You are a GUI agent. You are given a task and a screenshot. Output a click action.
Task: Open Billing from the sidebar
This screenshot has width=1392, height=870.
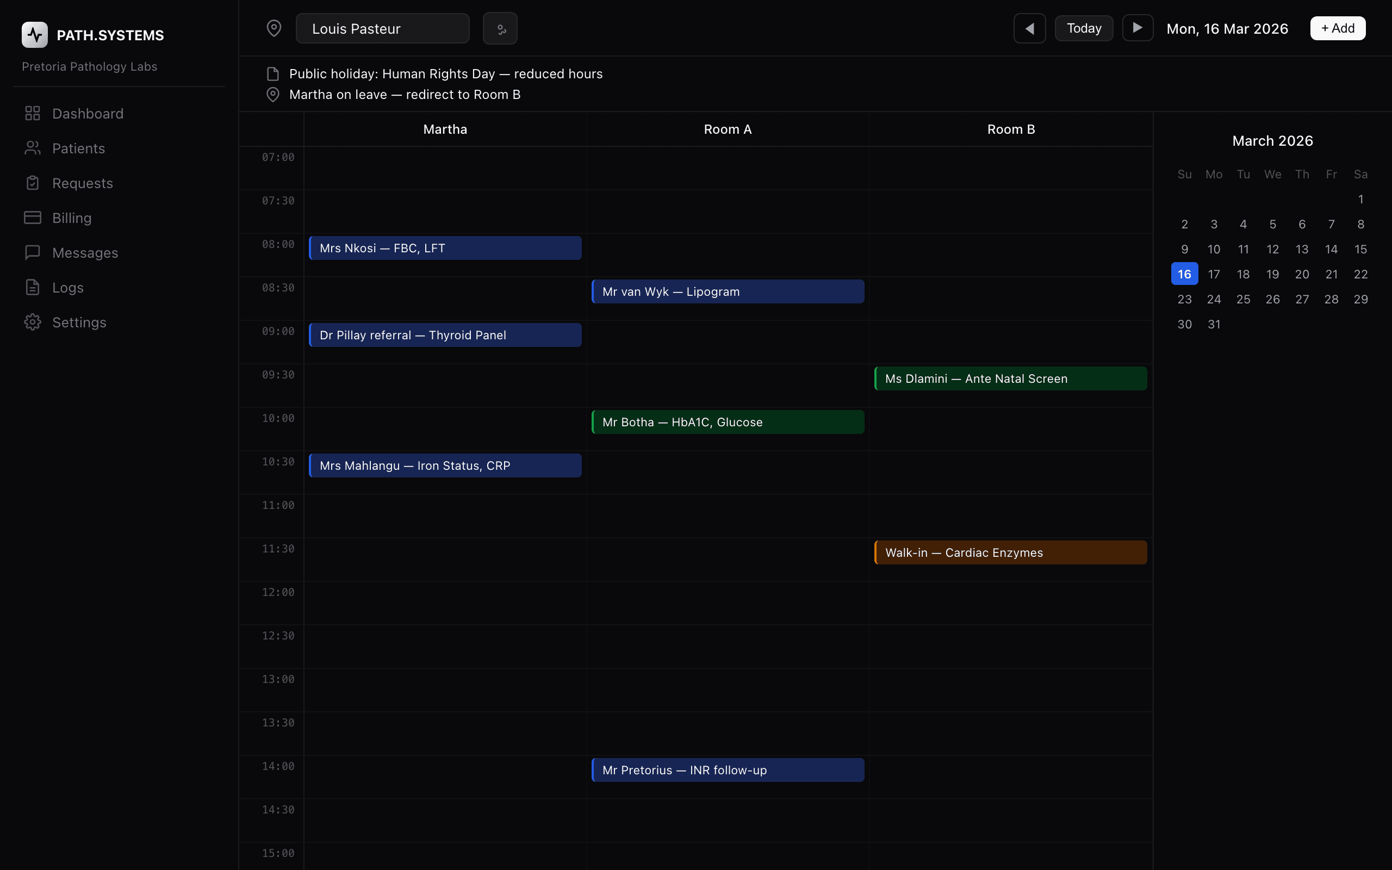[72, 217]
